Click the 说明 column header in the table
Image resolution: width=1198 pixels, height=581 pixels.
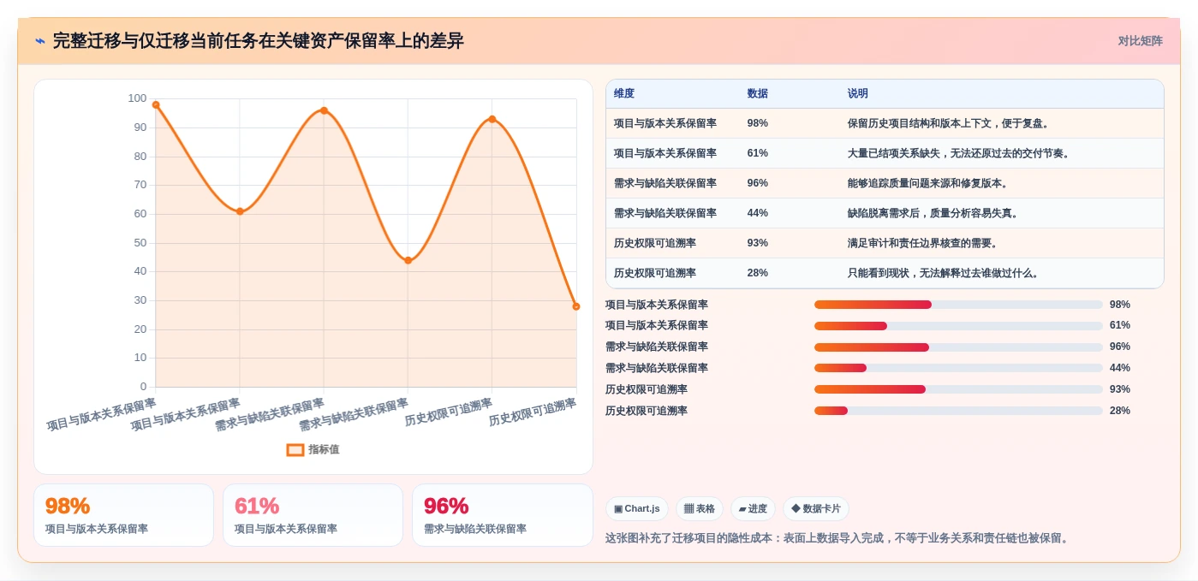click(x=858, y=94)
